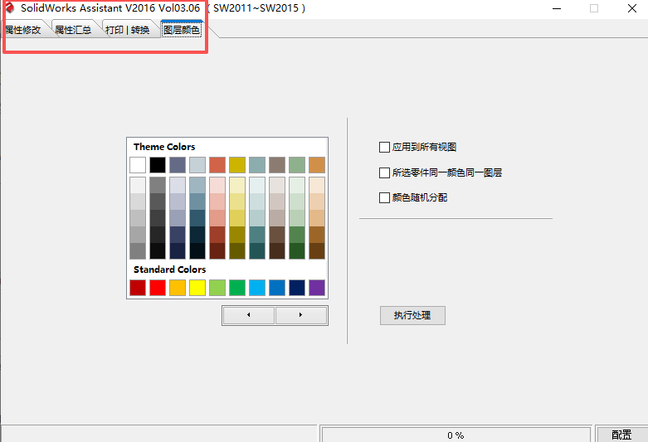Minimize the SolidWorks Assistant window
This screenshot has width=648, height=442.
[557, 8]
